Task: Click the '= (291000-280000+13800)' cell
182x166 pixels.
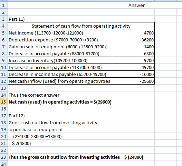Action: click(60, 136)
